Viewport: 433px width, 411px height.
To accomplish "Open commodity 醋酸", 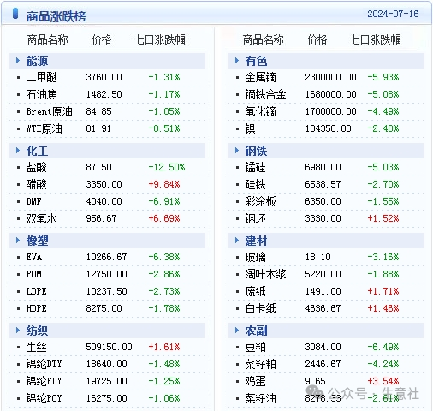I will (x=36, y=184).
